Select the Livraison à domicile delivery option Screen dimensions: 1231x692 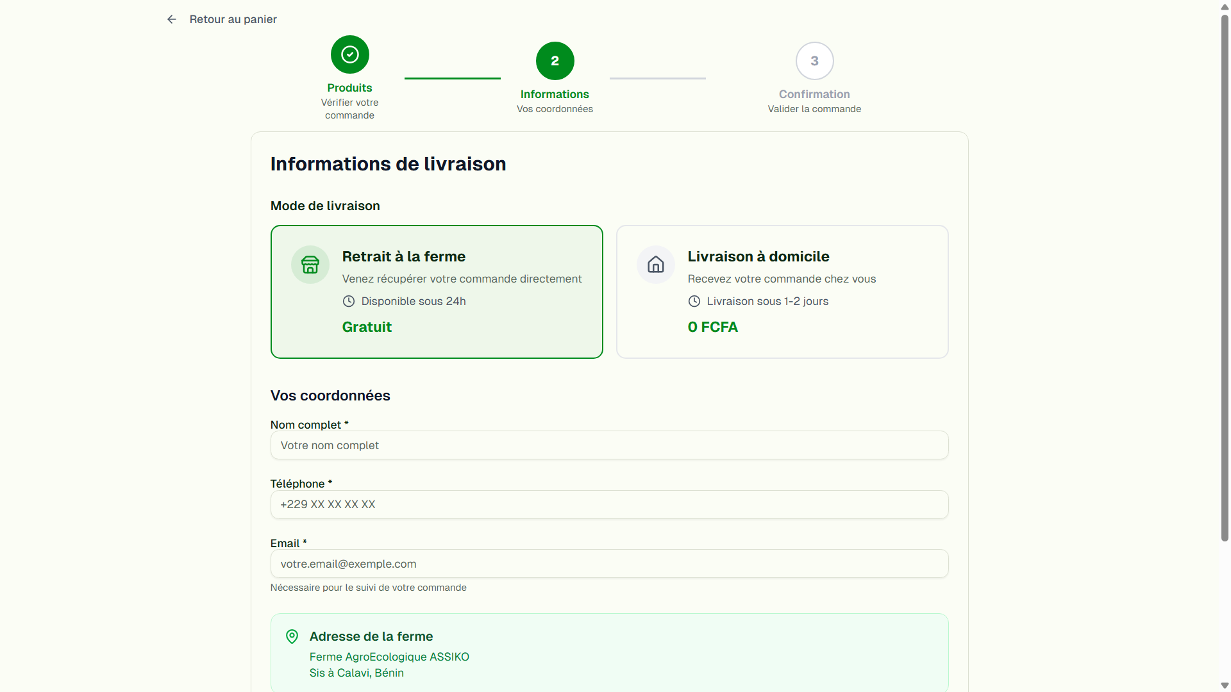782,292
